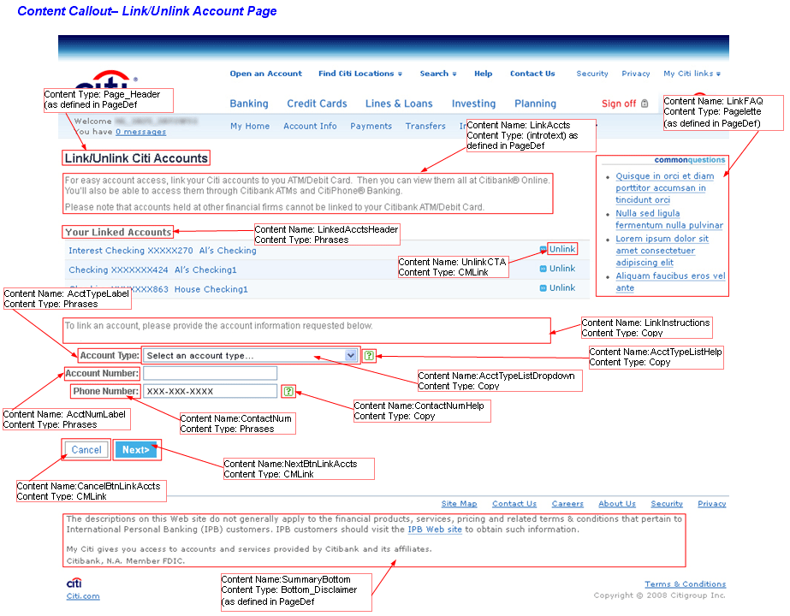The height and width of the screenshot is (616, 790).
Task: Click Privacy in the footer links
Action: pyautogui.click(x=712, y=504)
